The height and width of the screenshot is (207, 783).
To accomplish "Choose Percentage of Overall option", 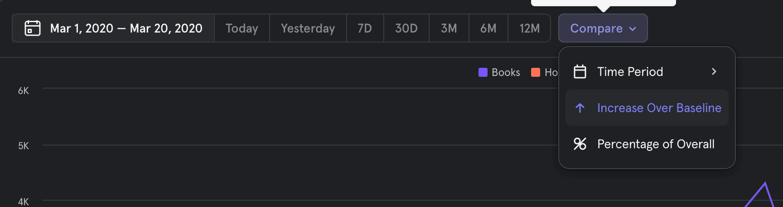I will tap(656, 144).
